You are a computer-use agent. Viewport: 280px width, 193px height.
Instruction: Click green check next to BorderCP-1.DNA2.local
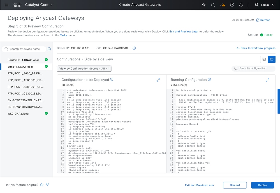pos(46,60)
